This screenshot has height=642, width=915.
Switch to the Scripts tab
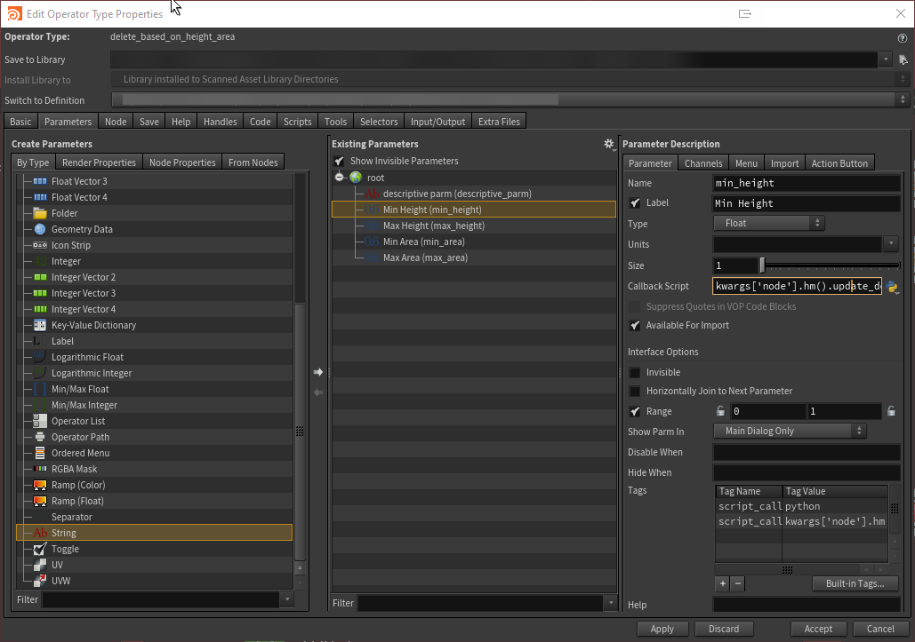[x=298, y=122]
